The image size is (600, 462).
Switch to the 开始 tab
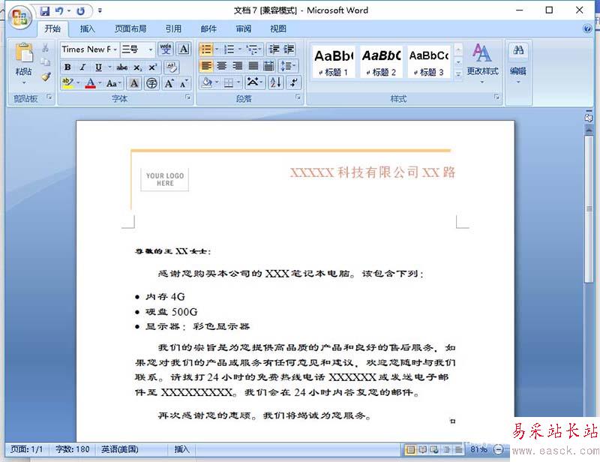click(52, 28)
